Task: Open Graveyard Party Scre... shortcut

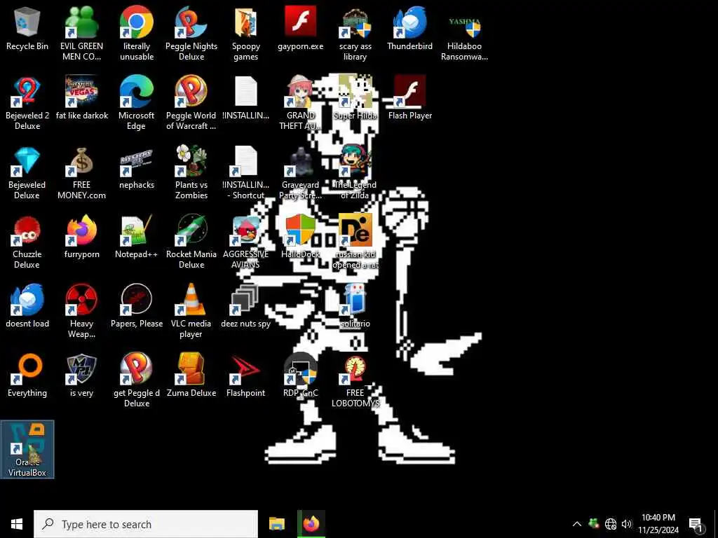Action: click(x=300, y=172)
